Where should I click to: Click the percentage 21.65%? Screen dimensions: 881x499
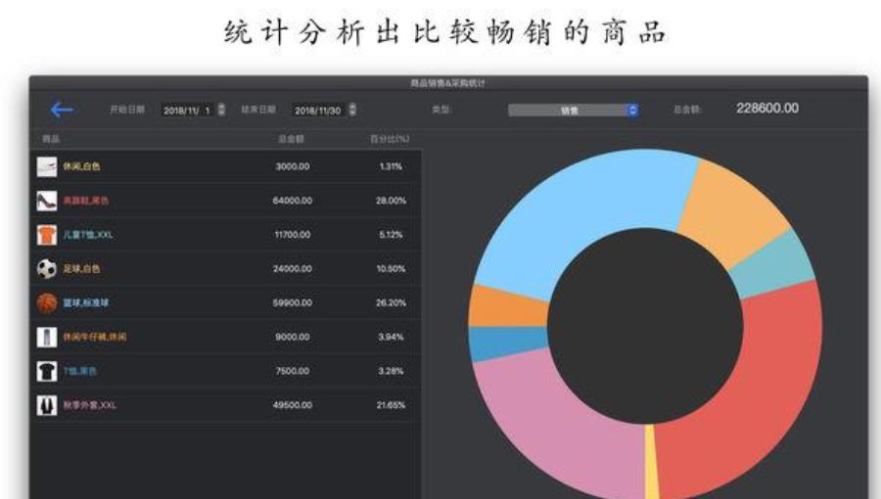391,405
